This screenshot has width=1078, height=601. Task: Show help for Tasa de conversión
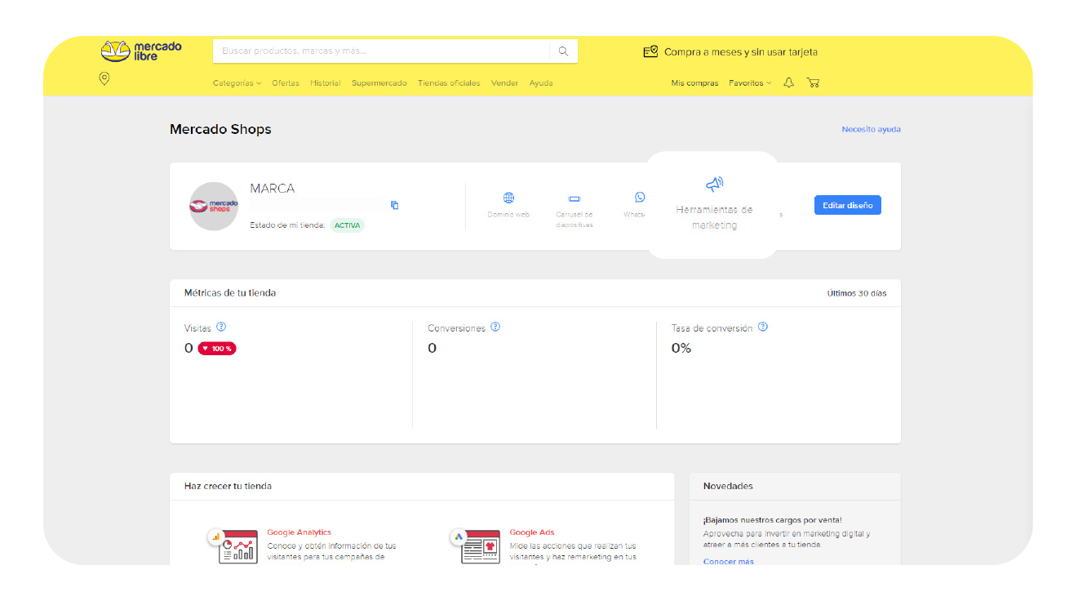point(763,327)
